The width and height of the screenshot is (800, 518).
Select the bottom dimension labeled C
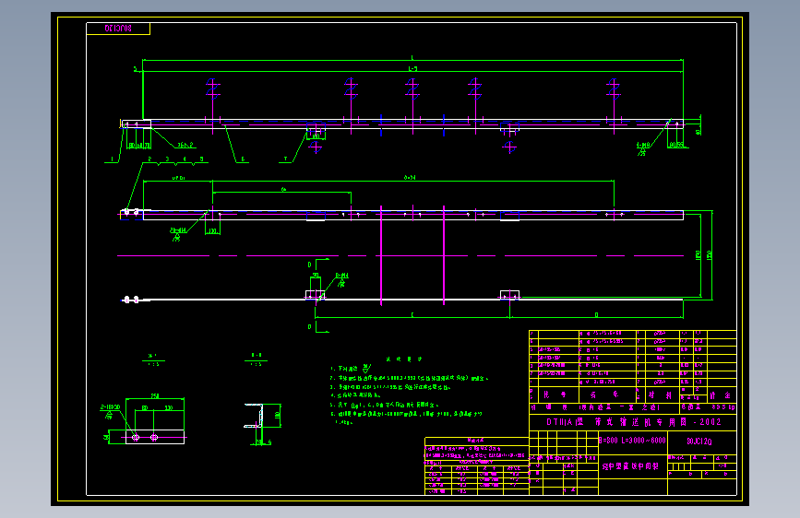click(x=412, y=315)
